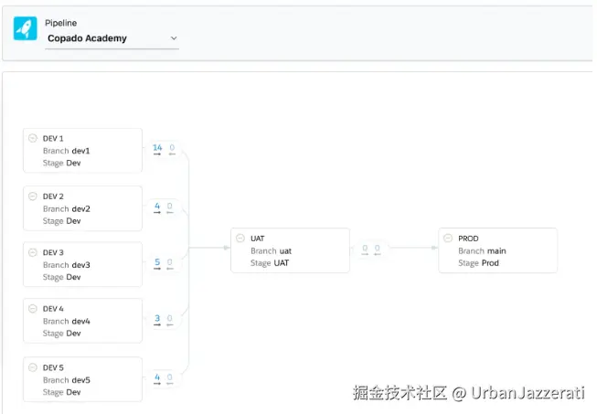Click DEV 4's forward count of 3
This screenshot has width=597, height=414.
157,319
